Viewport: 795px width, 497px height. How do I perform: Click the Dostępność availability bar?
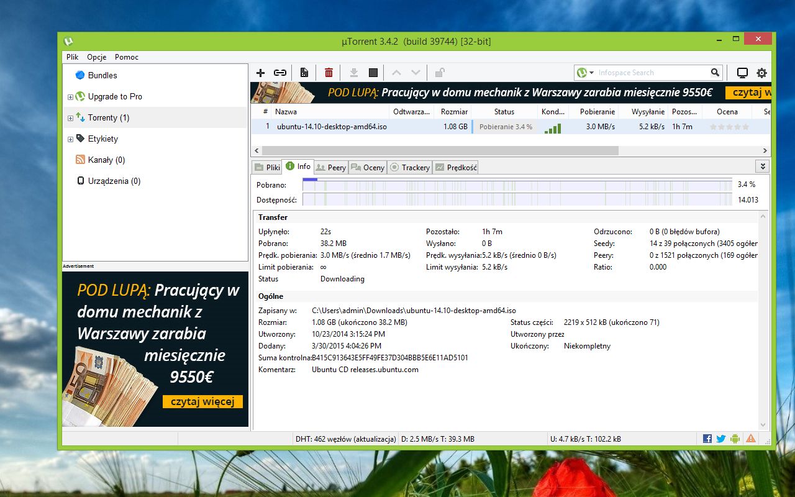point(517,199)
